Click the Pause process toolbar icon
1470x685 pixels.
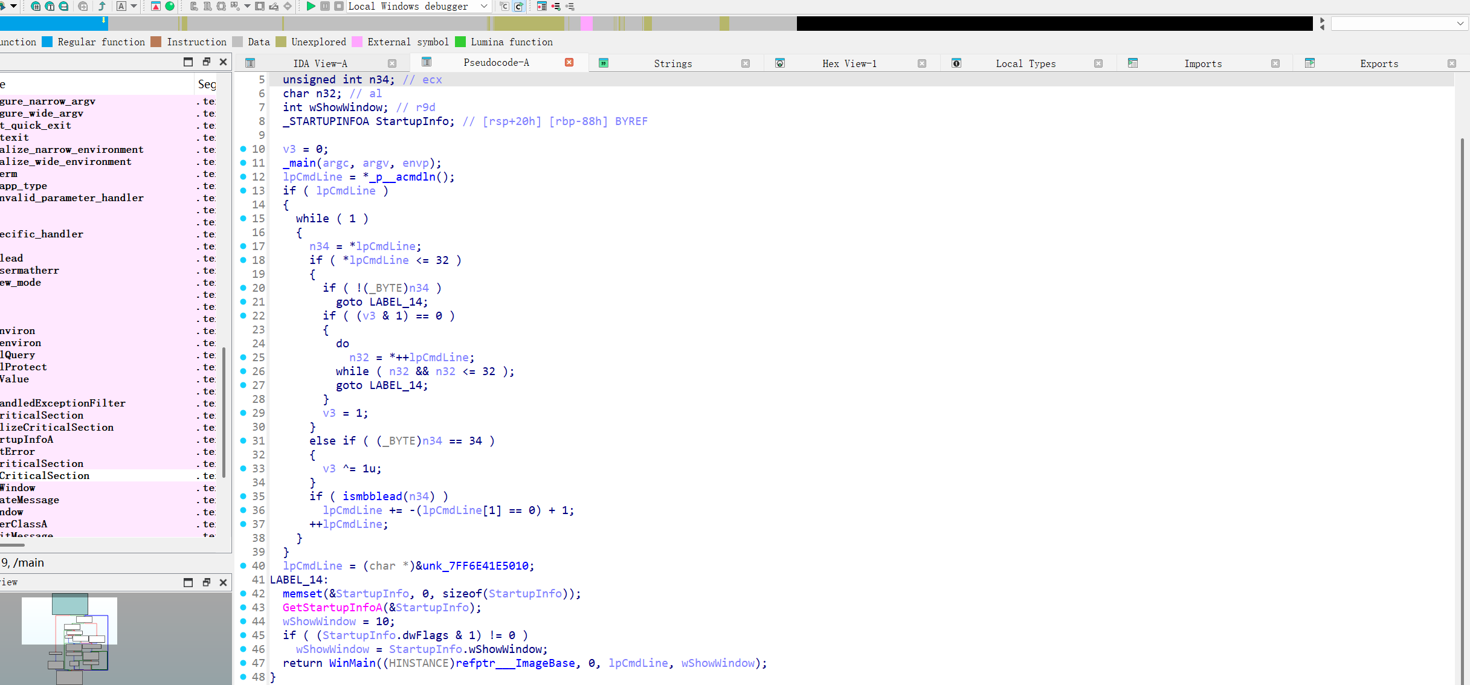[x=325, y=6]
